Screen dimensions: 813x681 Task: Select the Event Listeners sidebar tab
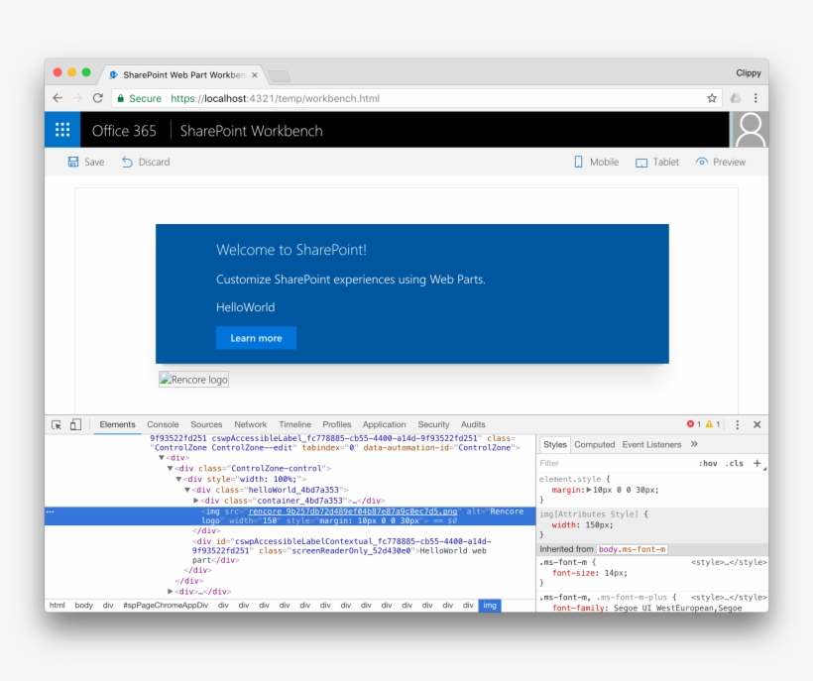[651, 445]
